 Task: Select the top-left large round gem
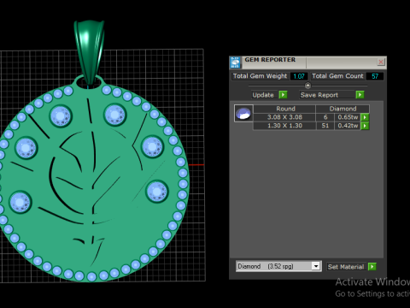[x=61, y=116]
